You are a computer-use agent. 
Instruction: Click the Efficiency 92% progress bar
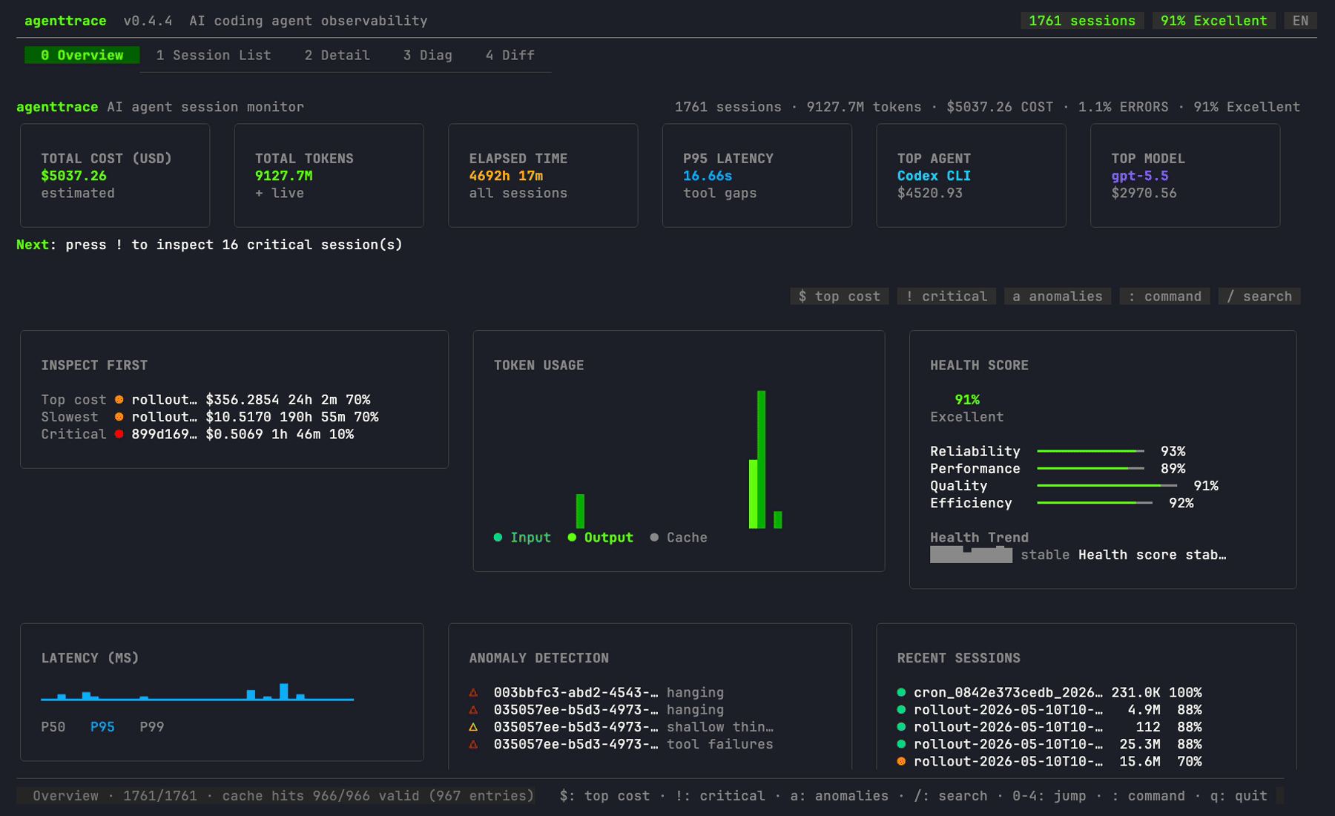[x=1095, y=502]
